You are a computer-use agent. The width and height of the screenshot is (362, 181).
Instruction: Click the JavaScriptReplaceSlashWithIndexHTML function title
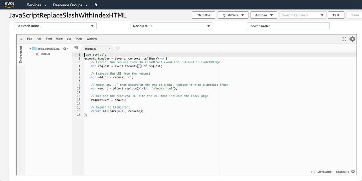pyautogui.click(x=68, y=15)
